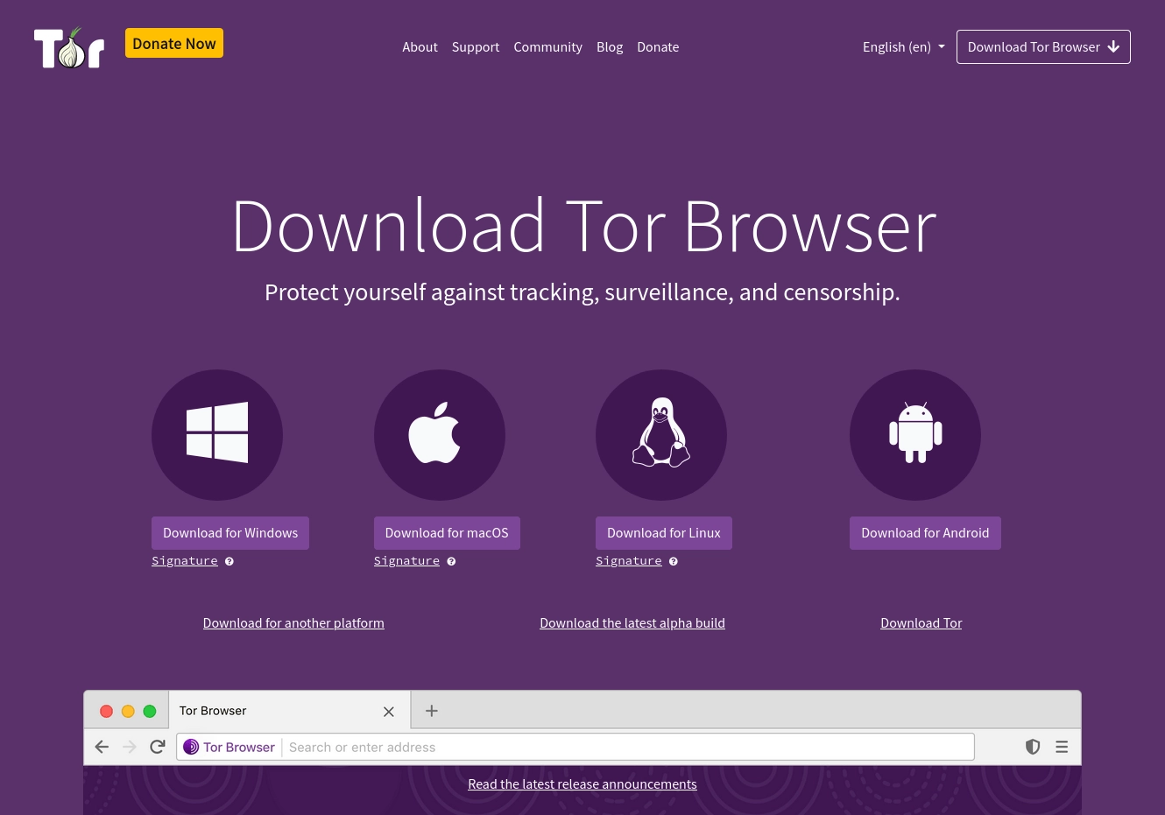1165x815 pixels.
Task: Click the new tab plus icon
Action: pyautogui.click(x=431, y=711)
